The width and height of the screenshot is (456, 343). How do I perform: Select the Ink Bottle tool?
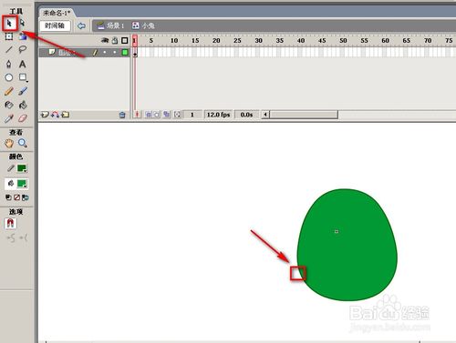pos(9,105)
